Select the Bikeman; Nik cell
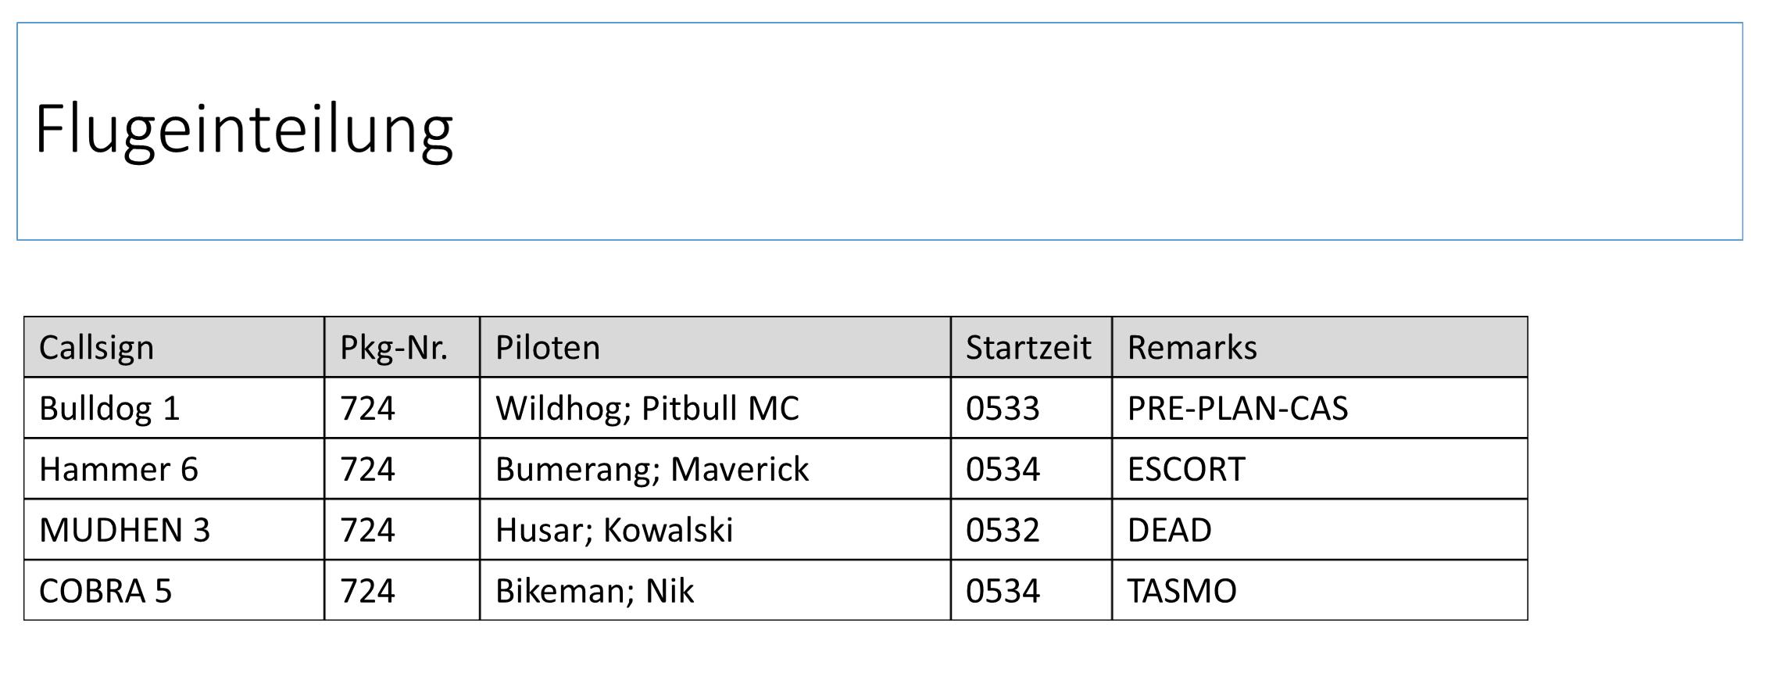This screenshot has height=673, width=1773. pyautogui.click(x=716, y=590)
